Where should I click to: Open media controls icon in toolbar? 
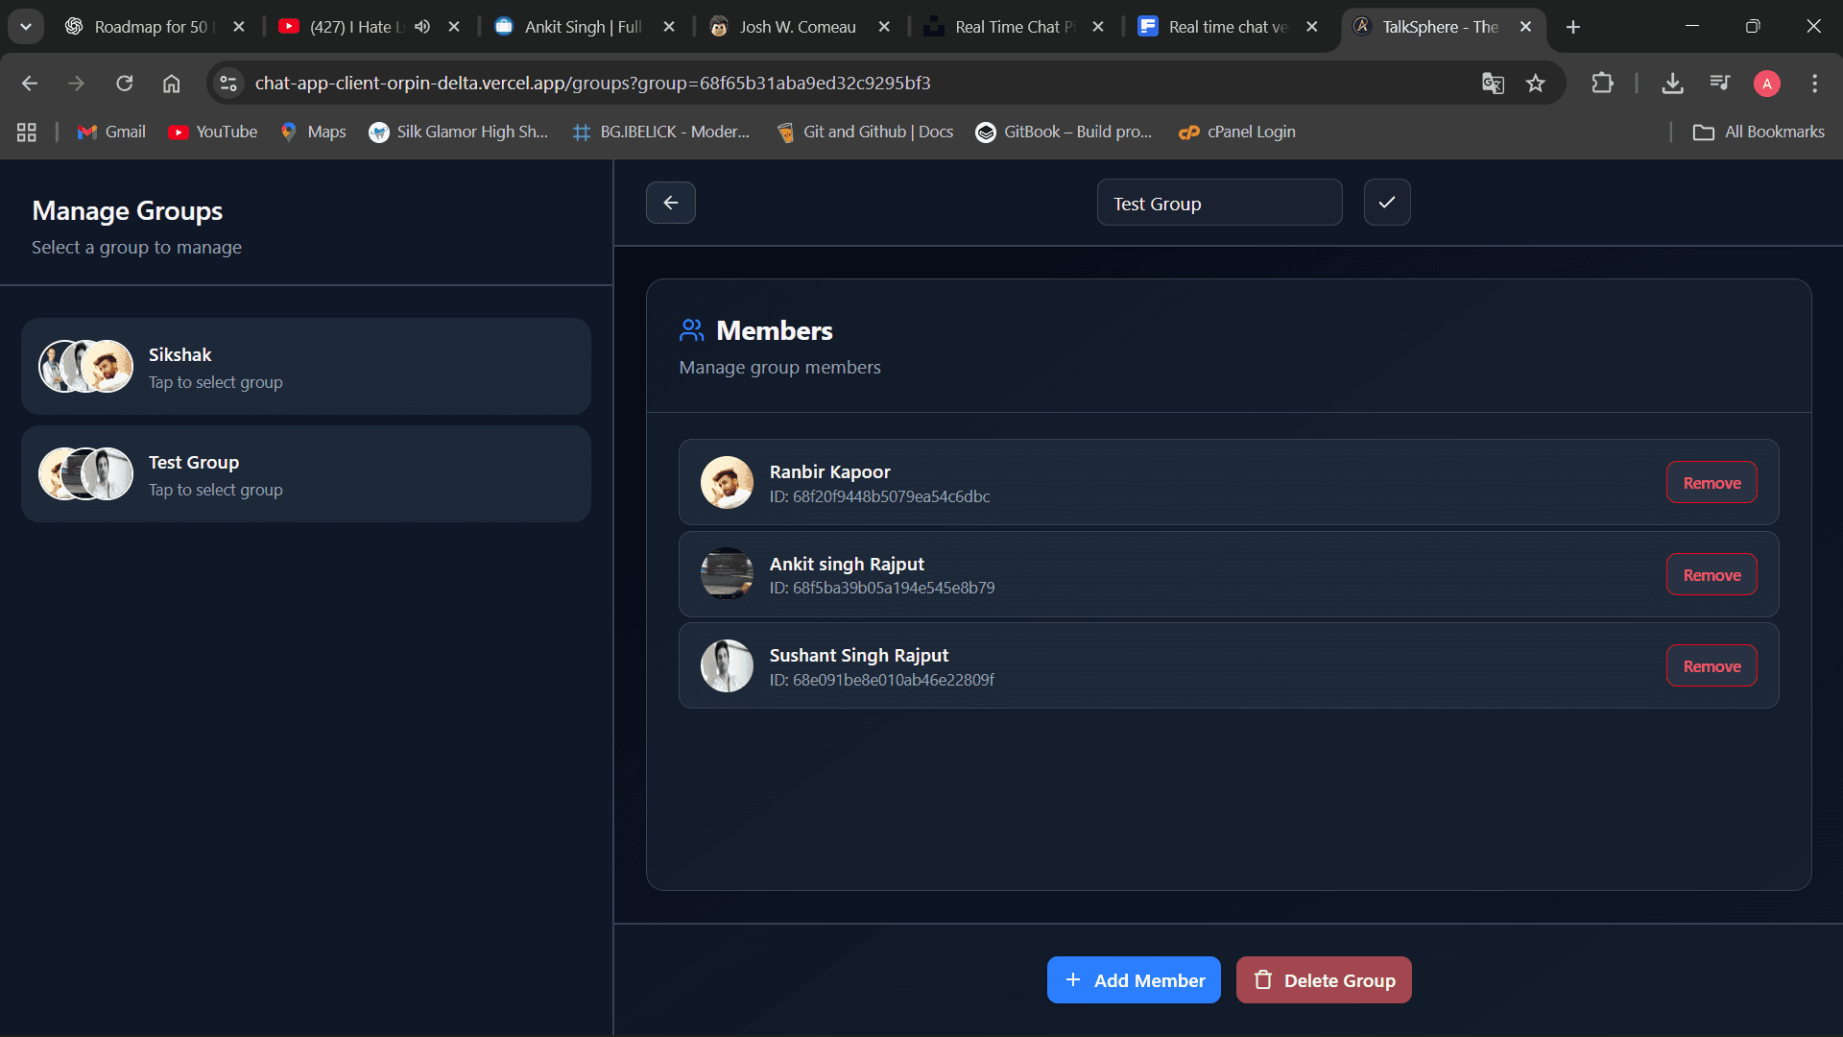[1719, 84]
